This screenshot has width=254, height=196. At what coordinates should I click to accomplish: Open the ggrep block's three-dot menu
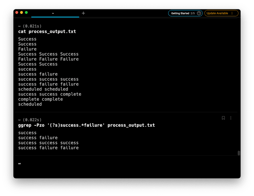point(231,118)
